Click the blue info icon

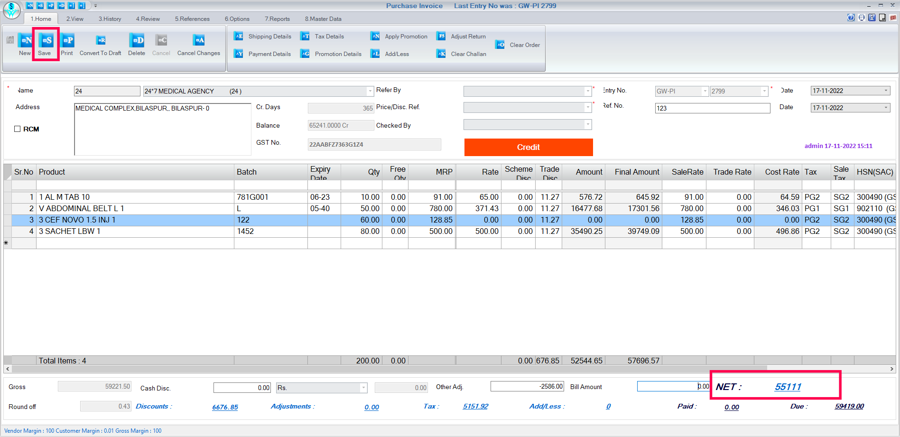click(872, 18)
